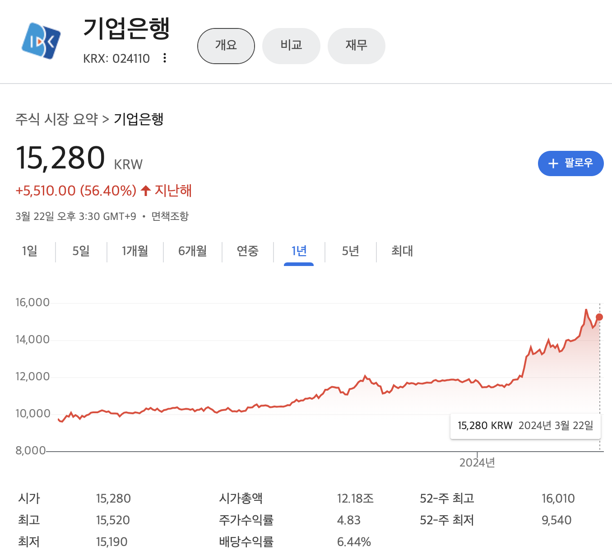Viewport: 612px width, 560px height.
Task: Open the 재무 tab
Action: coord(357,46)
